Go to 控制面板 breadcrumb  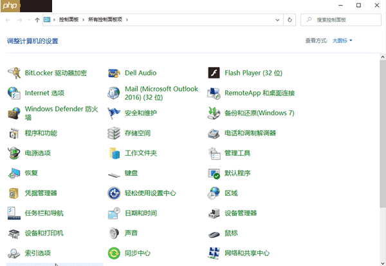tap(69, 20)
